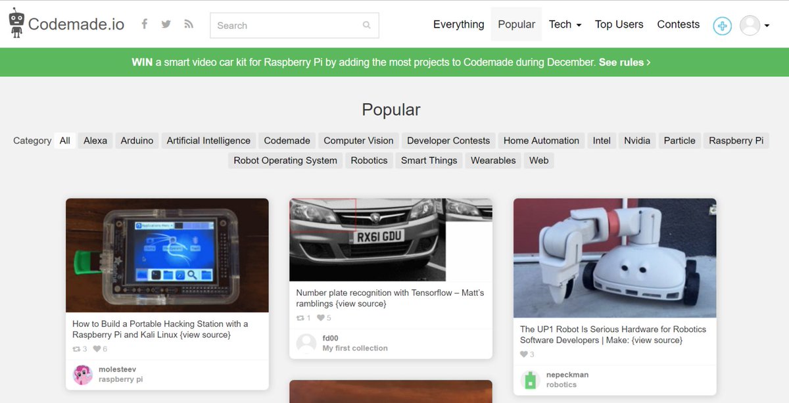789x403 pixels.
Task: Switch to the Everything tab
Action: (458, 24)
